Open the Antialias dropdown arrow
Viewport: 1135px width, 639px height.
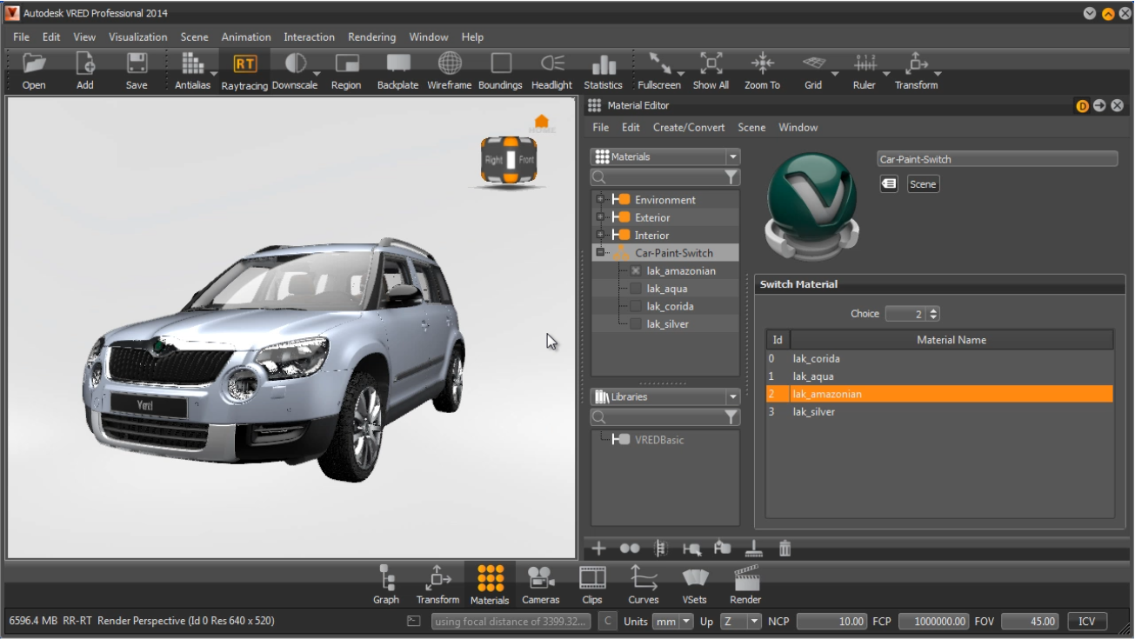pos(214,74)
